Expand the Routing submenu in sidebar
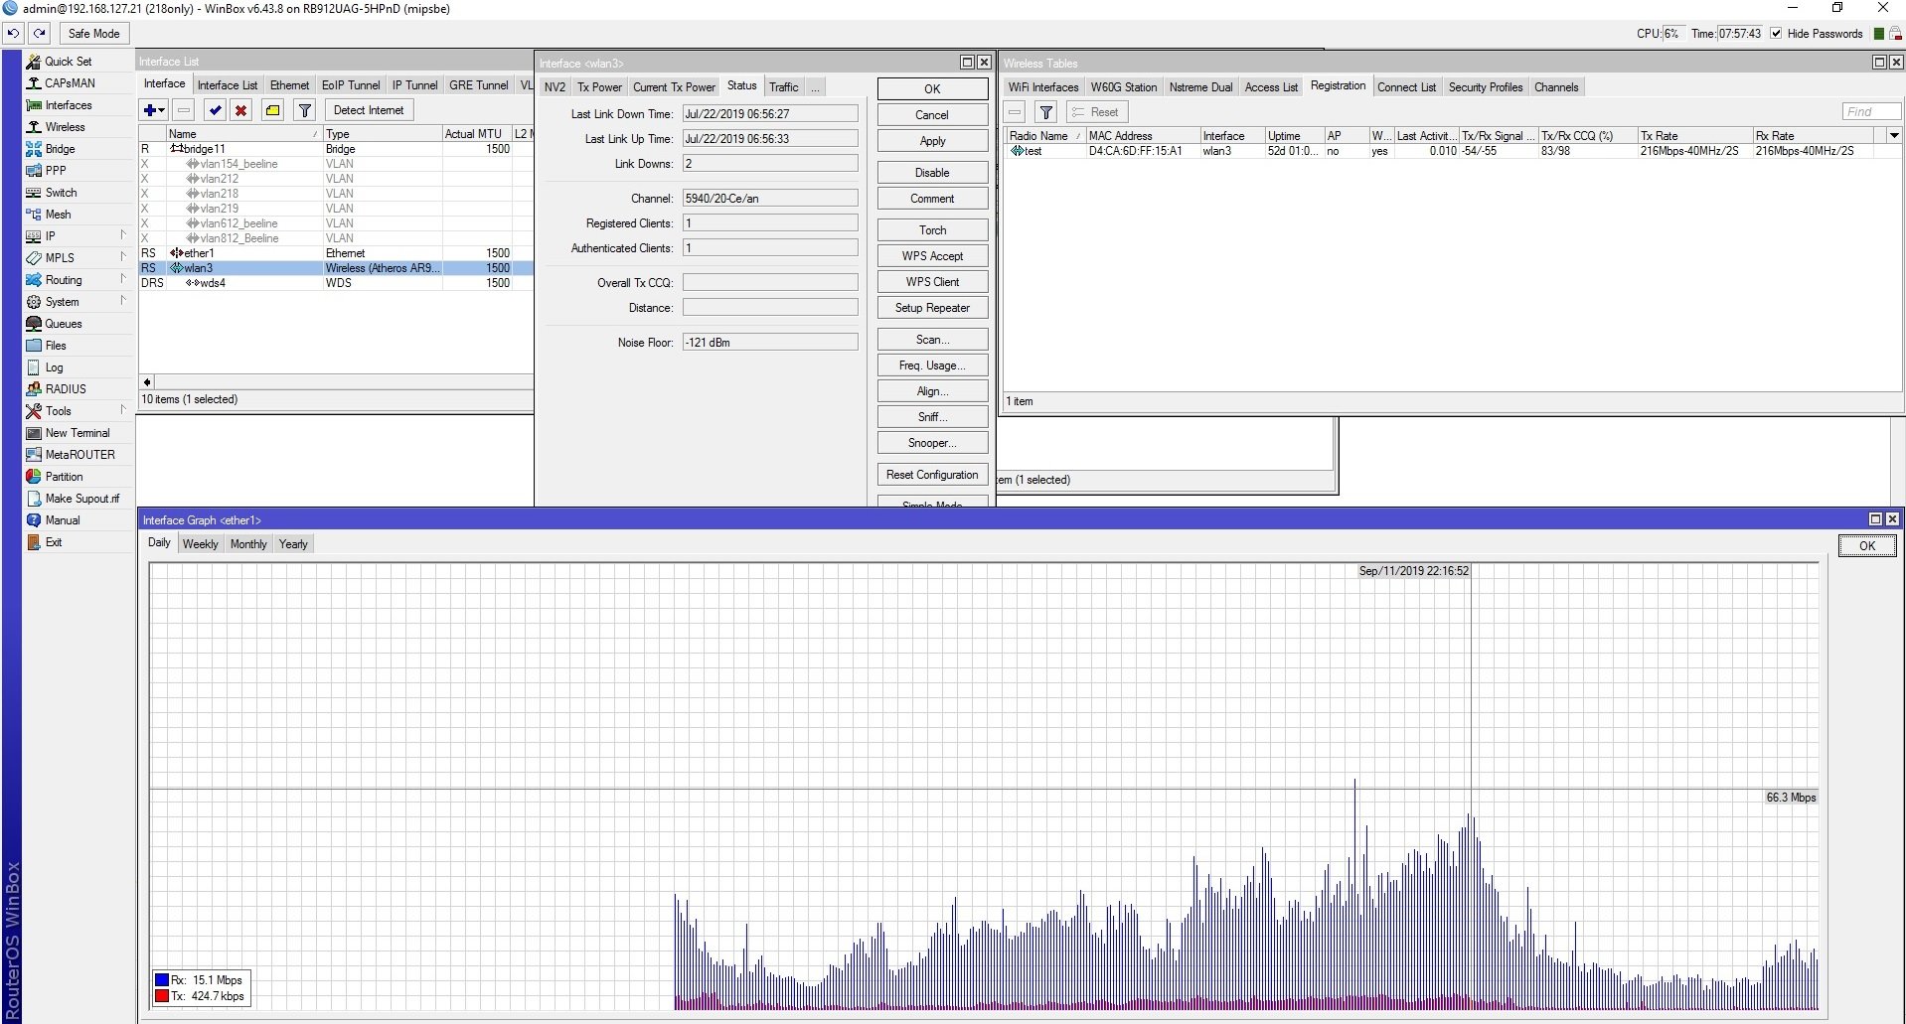The width and height of the screenshot is (1906, 1024). tap(123, 280)
